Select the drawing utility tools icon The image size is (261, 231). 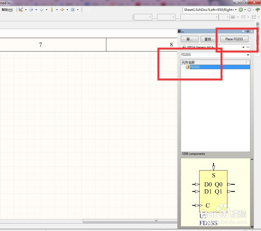(x=21, y=10)
